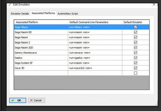The image size is (161, 111).
Task: Click the -run=awave -rom= parameter cell
Action: tap(95, 53)
